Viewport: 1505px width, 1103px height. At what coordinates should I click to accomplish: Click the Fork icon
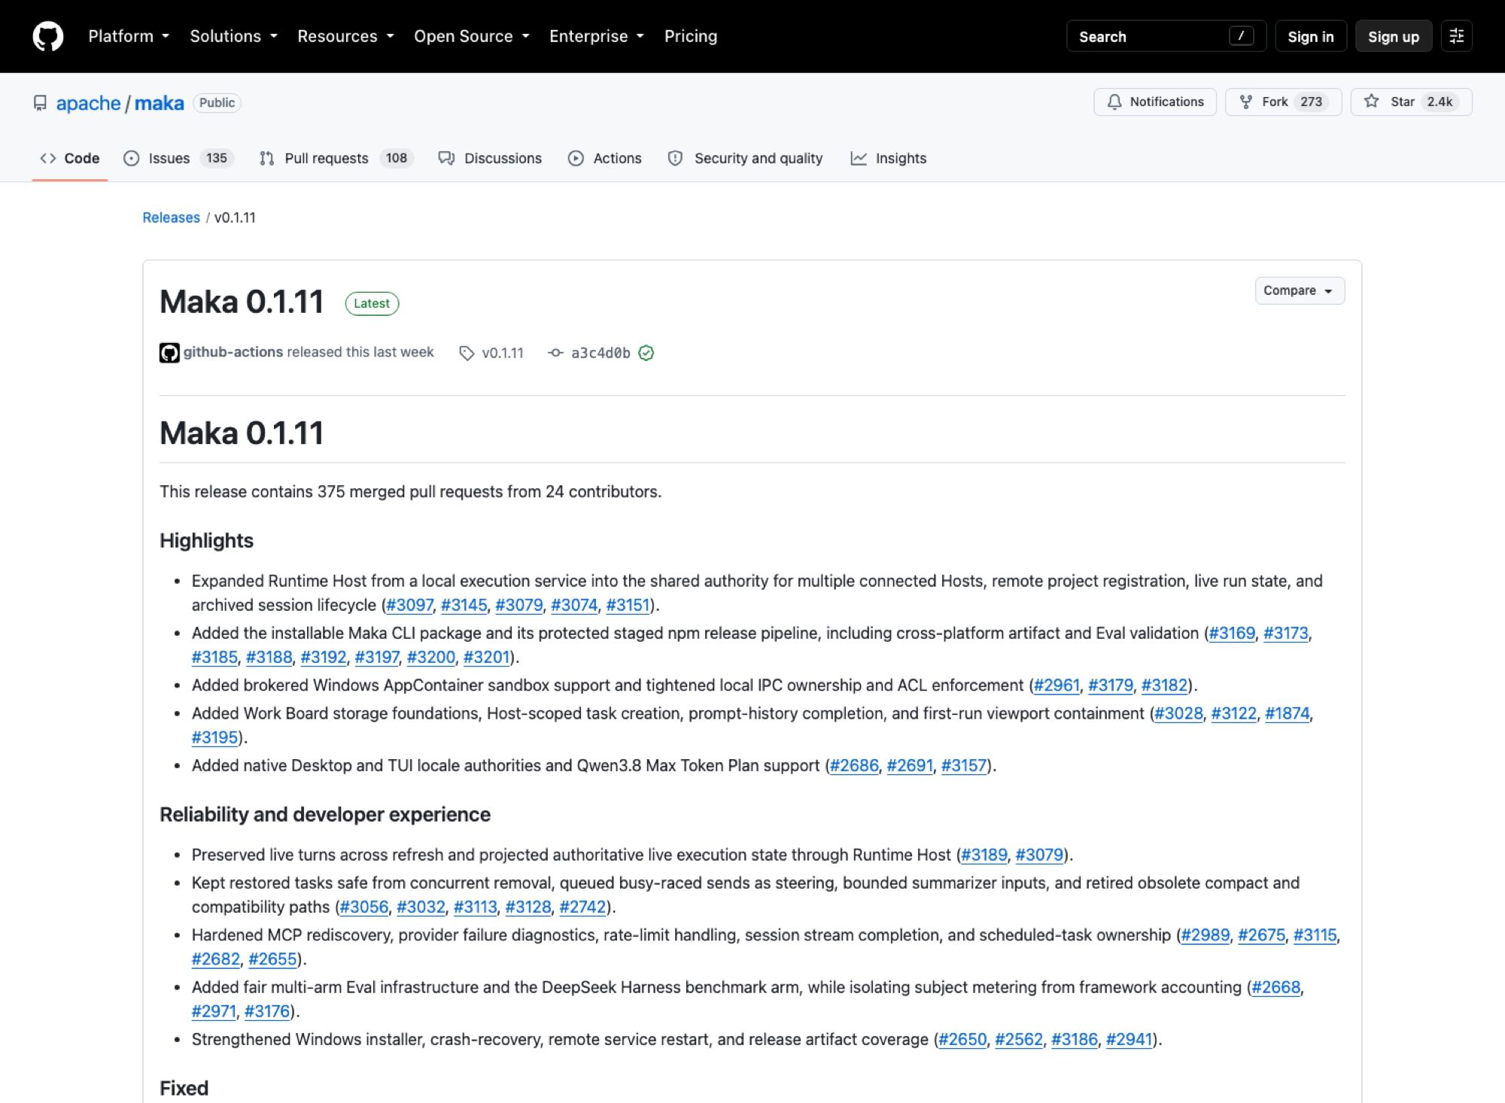[x=1246, y=102]
